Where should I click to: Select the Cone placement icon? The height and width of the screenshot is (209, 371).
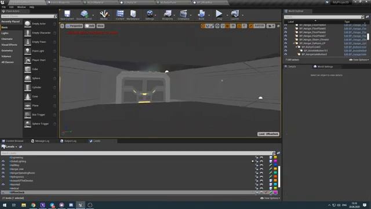pyautogui.click(x=28, y=96)
